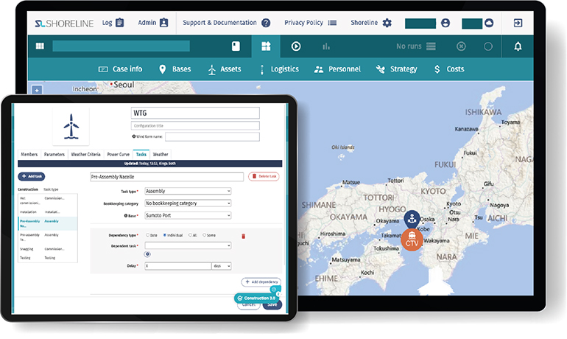The image size is (567, 339).
Task: Select the All dependency type radio
Action: click(190, 235)
